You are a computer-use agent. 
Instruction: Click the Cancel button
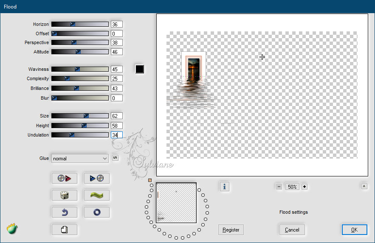(x=292, y=229)
